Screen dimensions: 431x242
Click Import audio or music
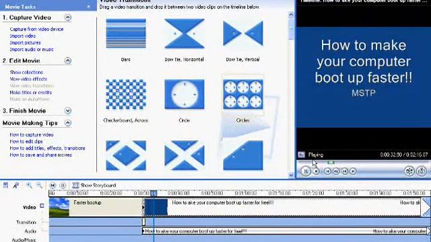point(32,49)
